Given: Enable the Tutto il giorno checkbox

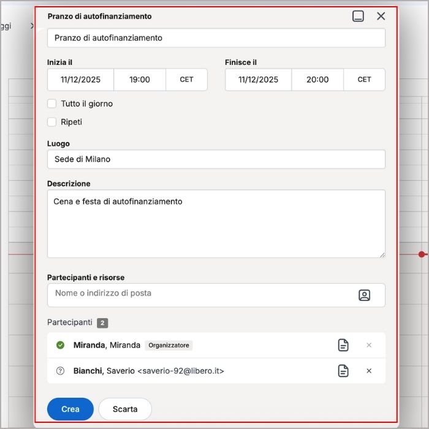Looking at the screenshot, I should point(51,104).
